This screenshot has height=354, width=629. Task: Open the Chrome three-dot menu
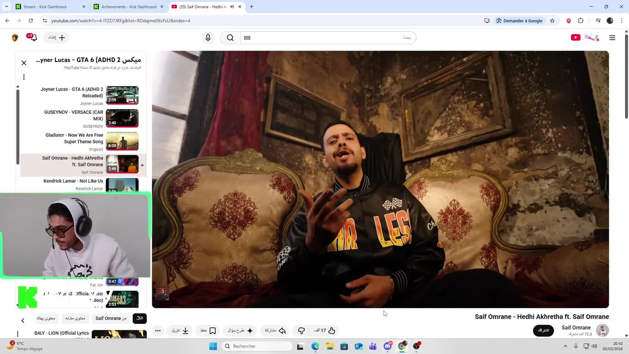click(x=622, y=21)
